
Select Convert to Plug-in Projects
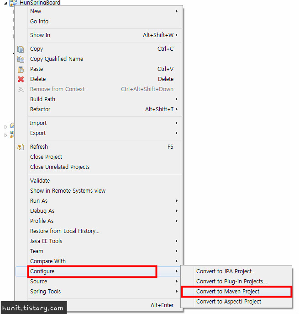[x=236, y=282]
